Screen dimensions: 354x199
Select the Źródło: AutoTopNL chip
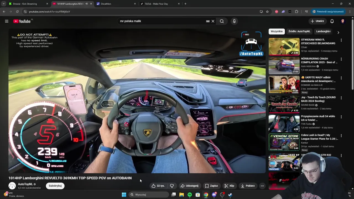click(x=299, y=32)
